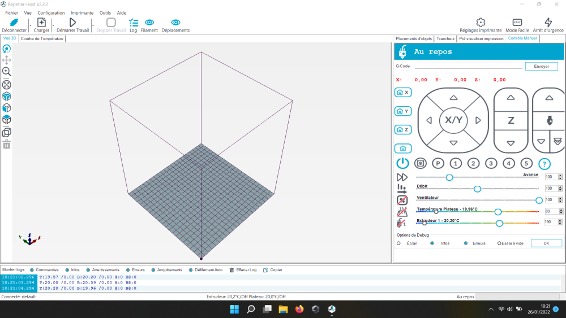Run custom script button 1
The height and width of the screenshot is (318, 566).
coord(456,163)
